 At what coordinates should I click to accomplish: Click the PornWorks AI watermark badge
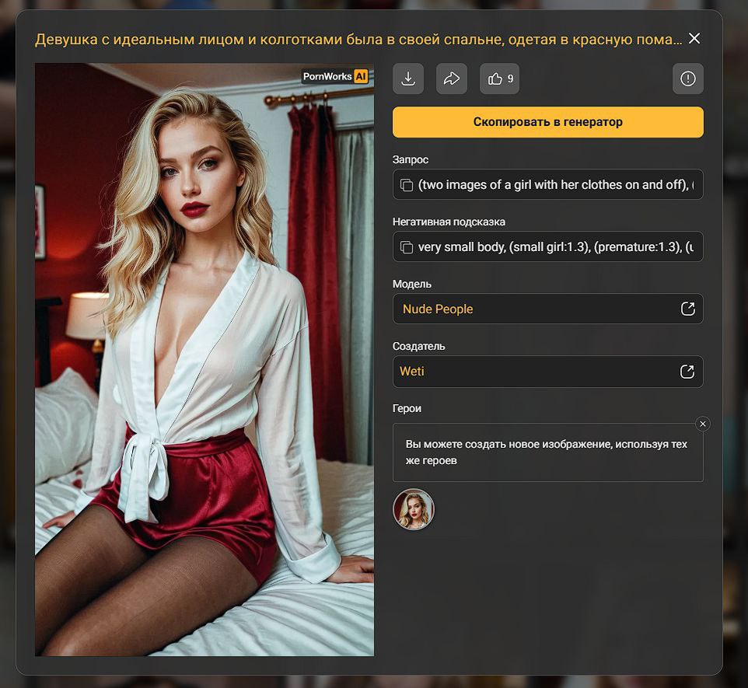pos(335,76)
